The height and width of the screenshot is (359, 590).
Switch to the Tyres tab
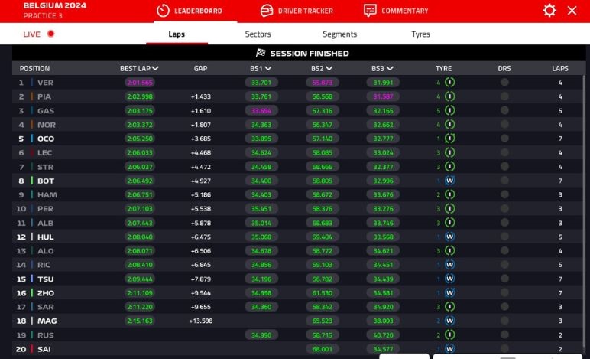420,34
